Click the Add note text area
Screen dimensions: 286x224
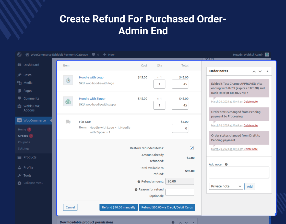coord(239,173)
